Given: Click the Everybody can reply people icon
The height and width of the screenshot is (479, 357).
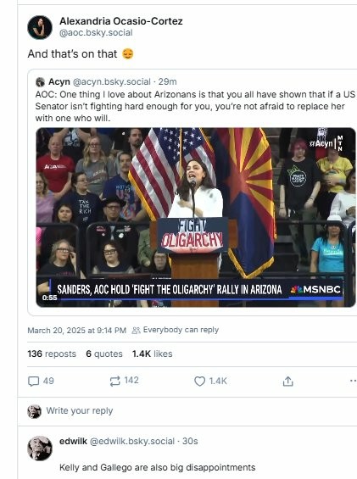Looking at the screenshot, I should (136, 331).
